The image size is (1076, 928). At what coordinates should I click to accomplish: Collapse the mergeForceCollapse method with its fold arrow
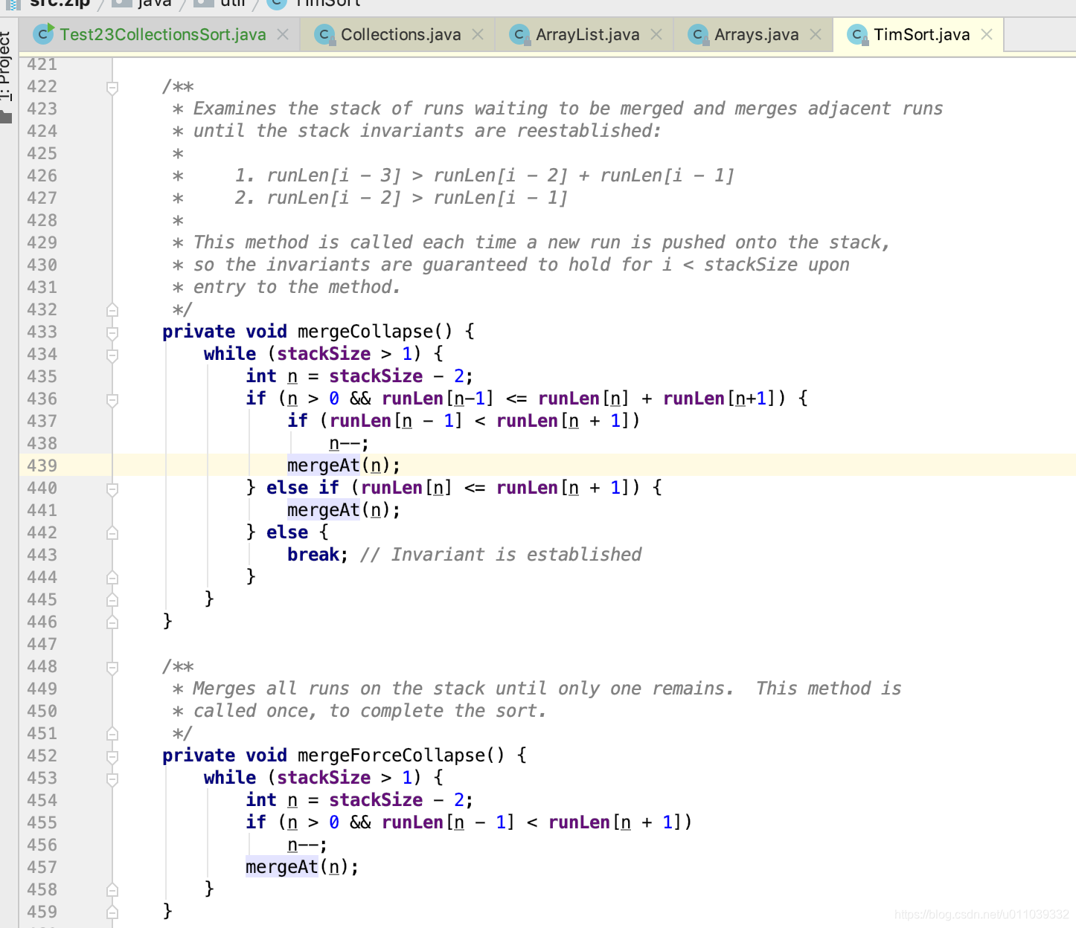tap(112, 755)
